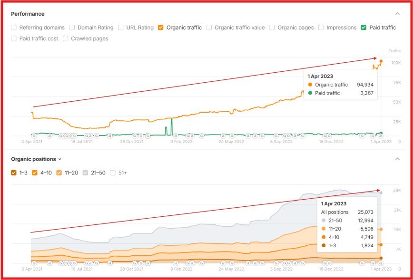Enable the Referring domains checkbox
The image size is (413, 280).
pos(14,28)
